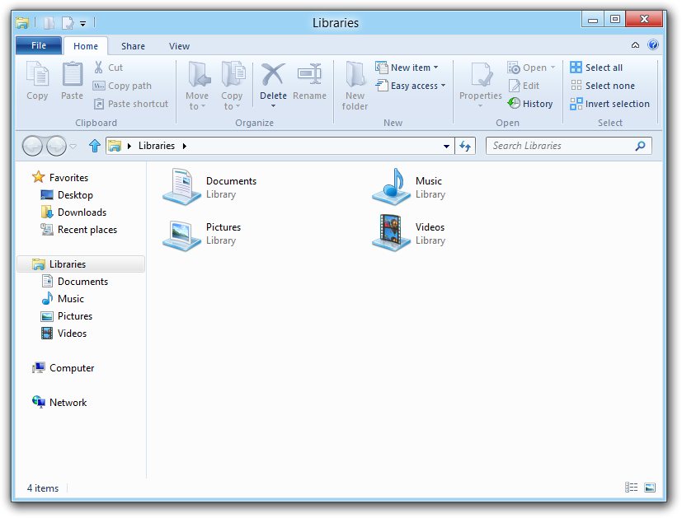Viewport: 682px width, 518px height.
Task: Switch to details view in status bar
Action: [x=632, y=488]
